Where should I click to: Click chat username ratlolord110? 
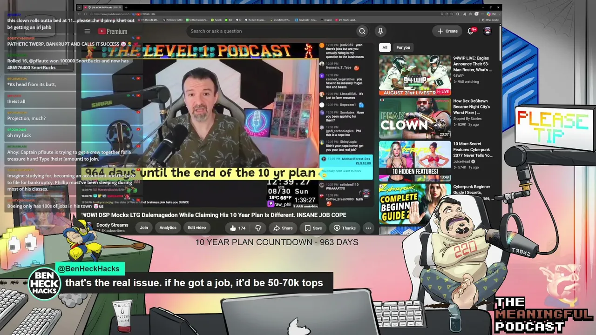point(349,185)
